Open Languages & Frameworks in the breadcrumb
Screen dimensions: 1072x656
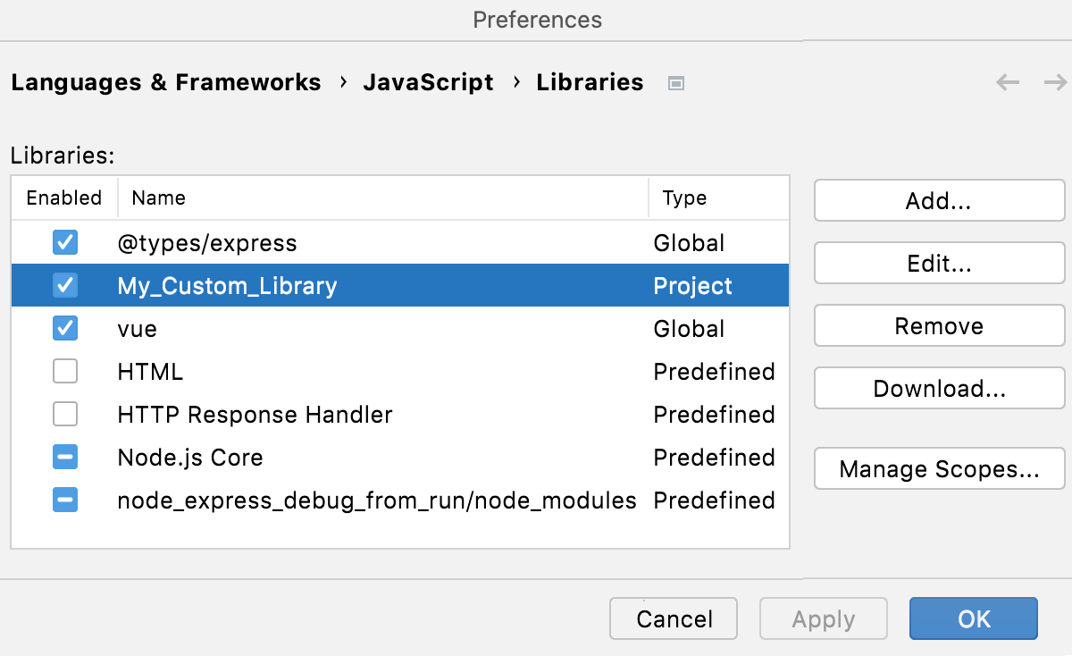(166, 82)
